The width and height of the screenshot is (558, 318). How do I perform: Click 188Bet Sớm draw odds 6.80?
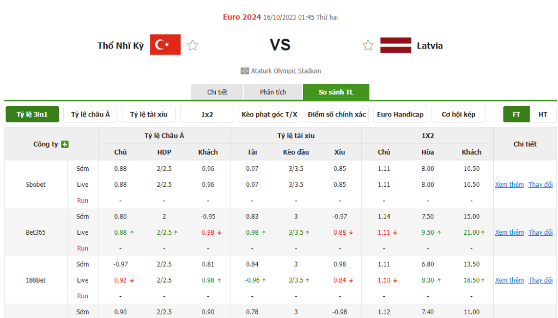(427, 264)
